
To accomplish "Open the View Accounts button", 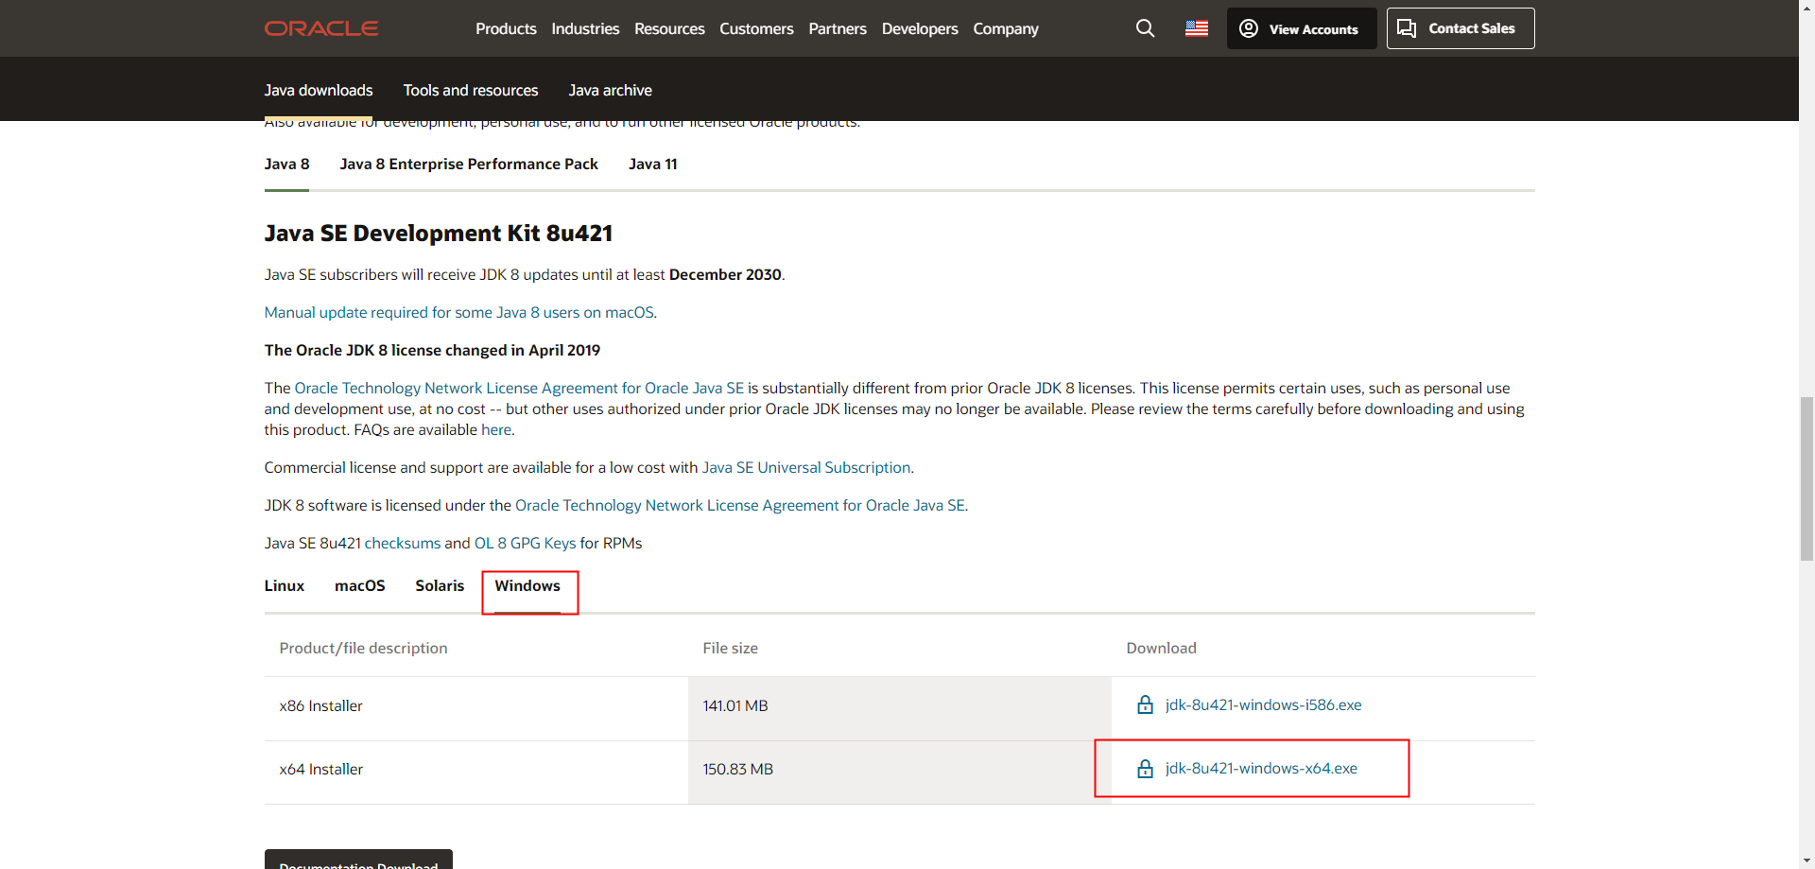I will (1301, 28).
